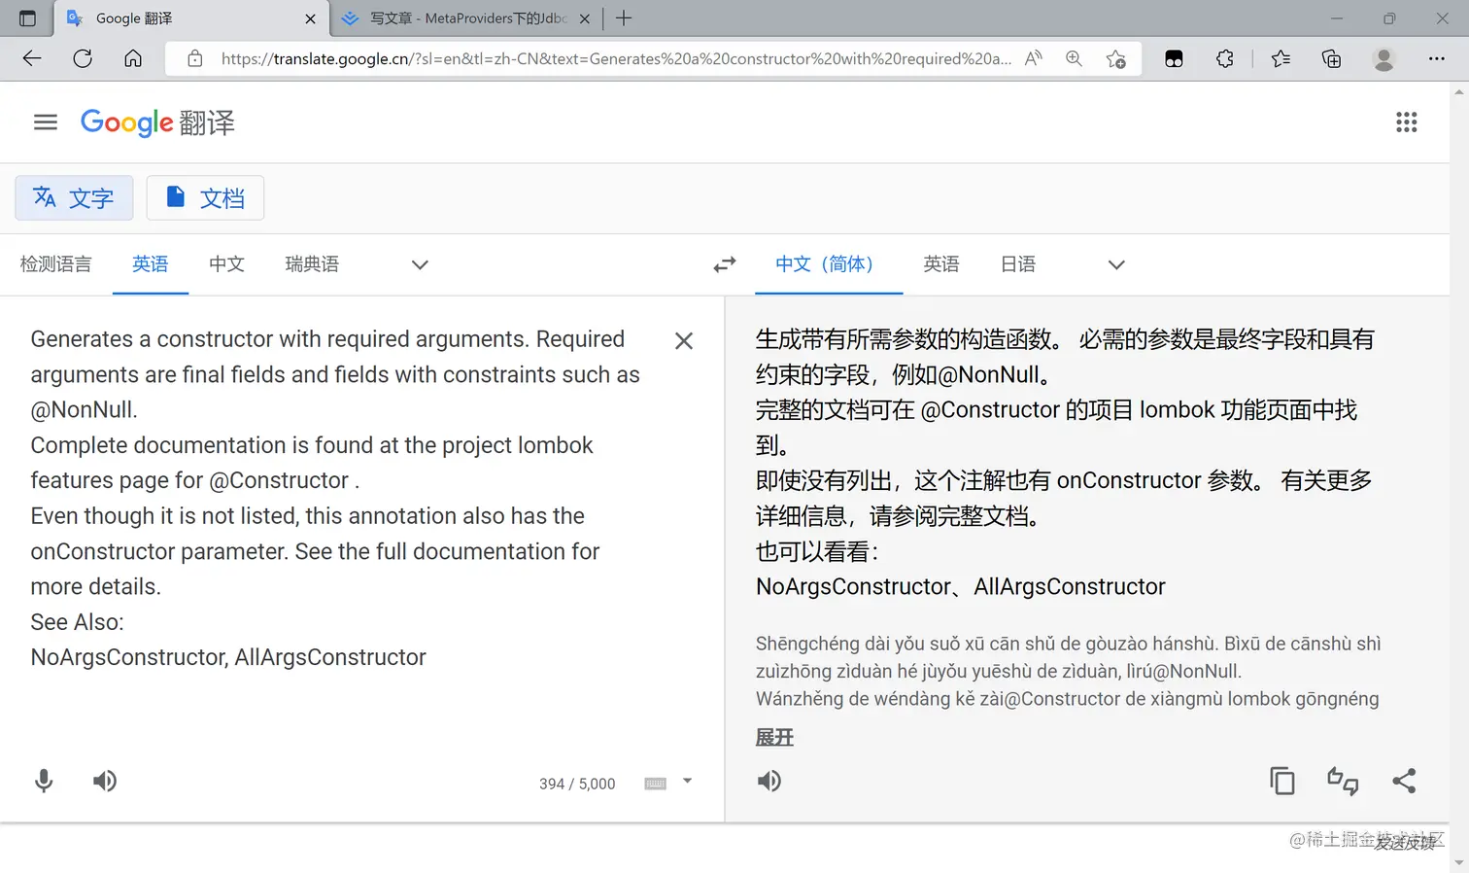Click the translated text 也可以看看:
This screenshot has width=1469, height=873.
[x=817, y=551]
